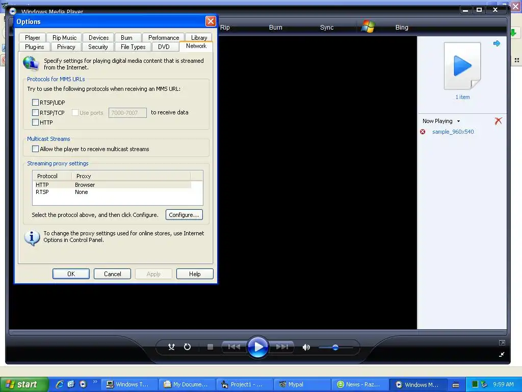Allow the player to receive multicast streams

point(35,149)
